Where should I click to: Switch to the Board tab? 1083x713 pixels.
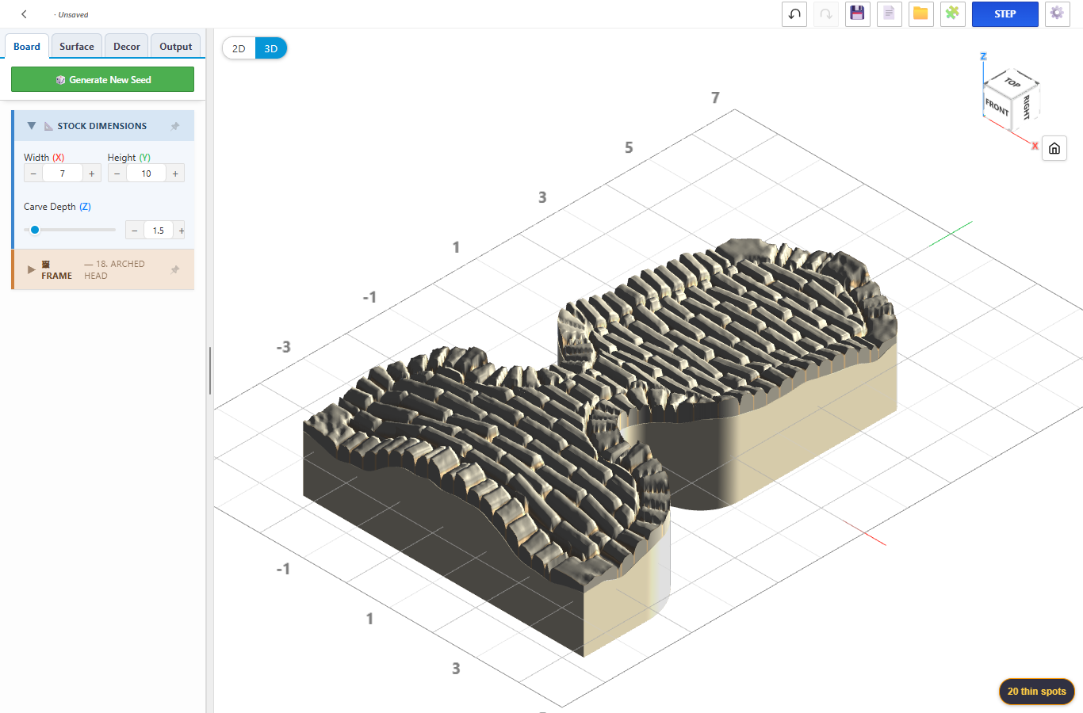click(x=27, y=46)
